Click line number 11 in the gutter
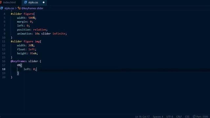 point(4,42)
